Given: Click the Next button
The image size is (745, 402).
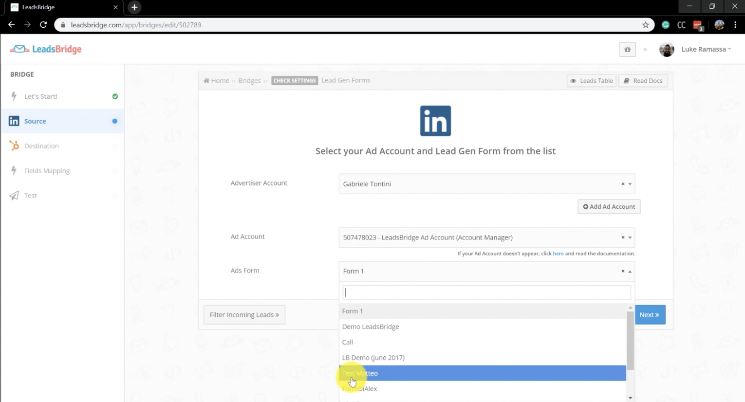Looking at the screenshot, I should (650, 315).
